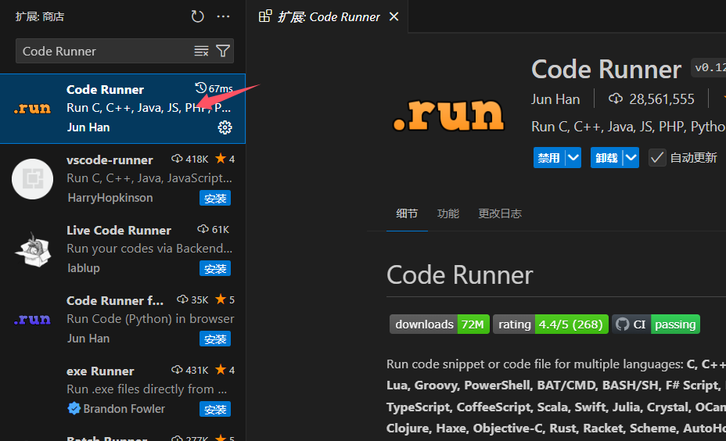Click the 418K downloads count for vscode-runner
The width and height of the screenshot is (726, 441).
[197, 160]
